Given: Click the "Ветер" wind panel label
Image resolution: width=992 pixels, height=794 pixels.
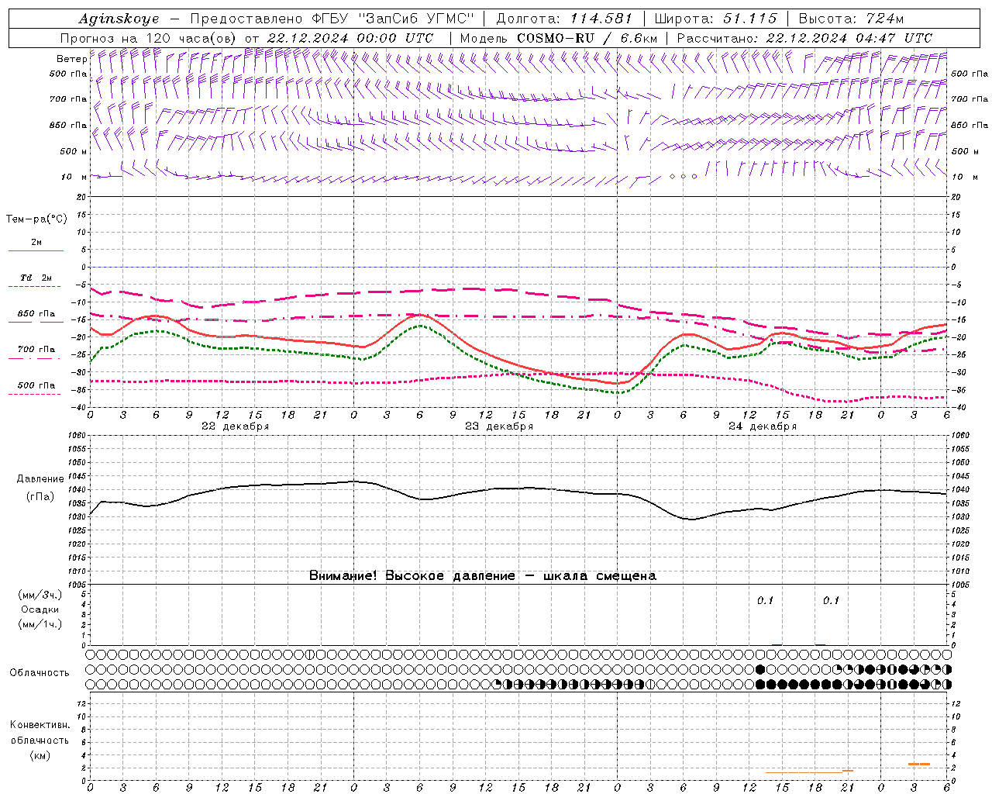Looking at the screenshot, I should 71,59.
